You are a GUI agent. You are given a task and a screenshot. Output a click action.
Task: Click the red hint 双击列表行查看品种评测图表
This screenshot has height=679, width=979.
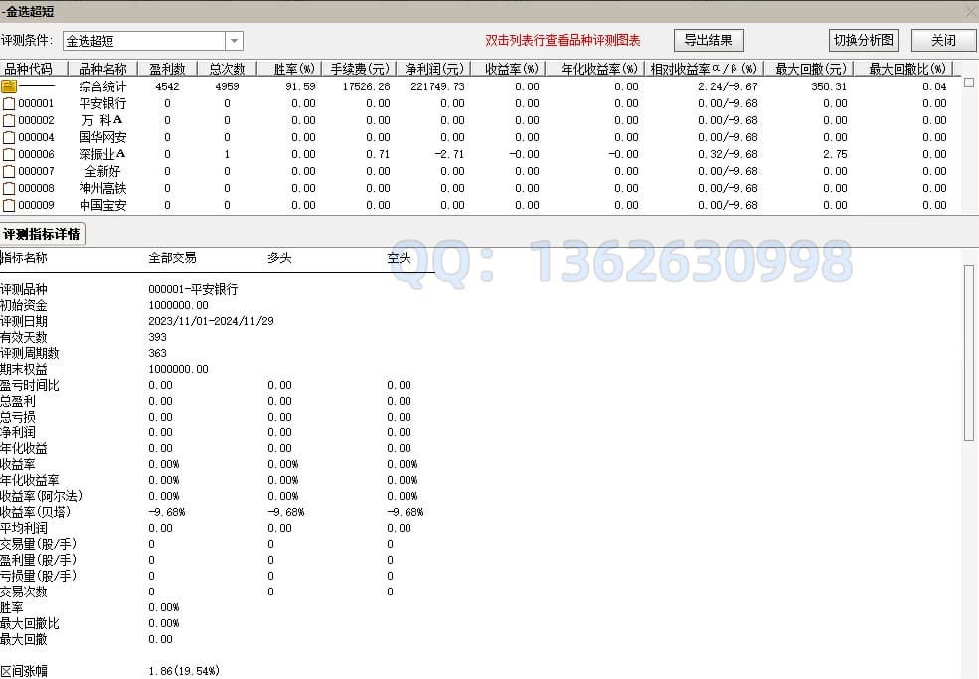[x=563, y=40]
